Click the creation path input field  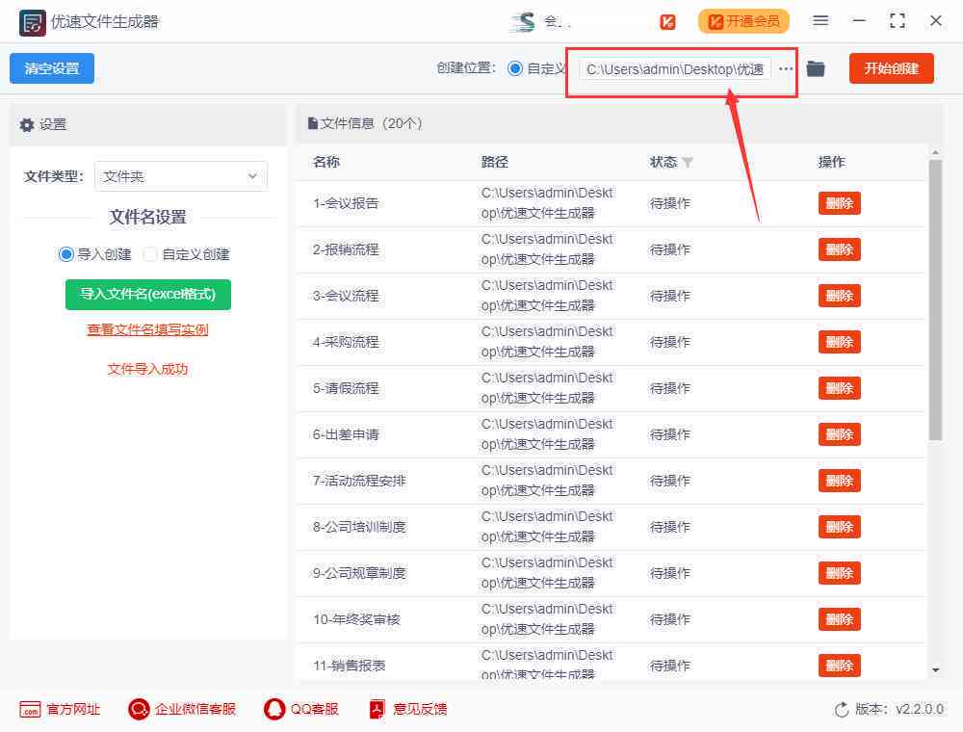[675, 68]
